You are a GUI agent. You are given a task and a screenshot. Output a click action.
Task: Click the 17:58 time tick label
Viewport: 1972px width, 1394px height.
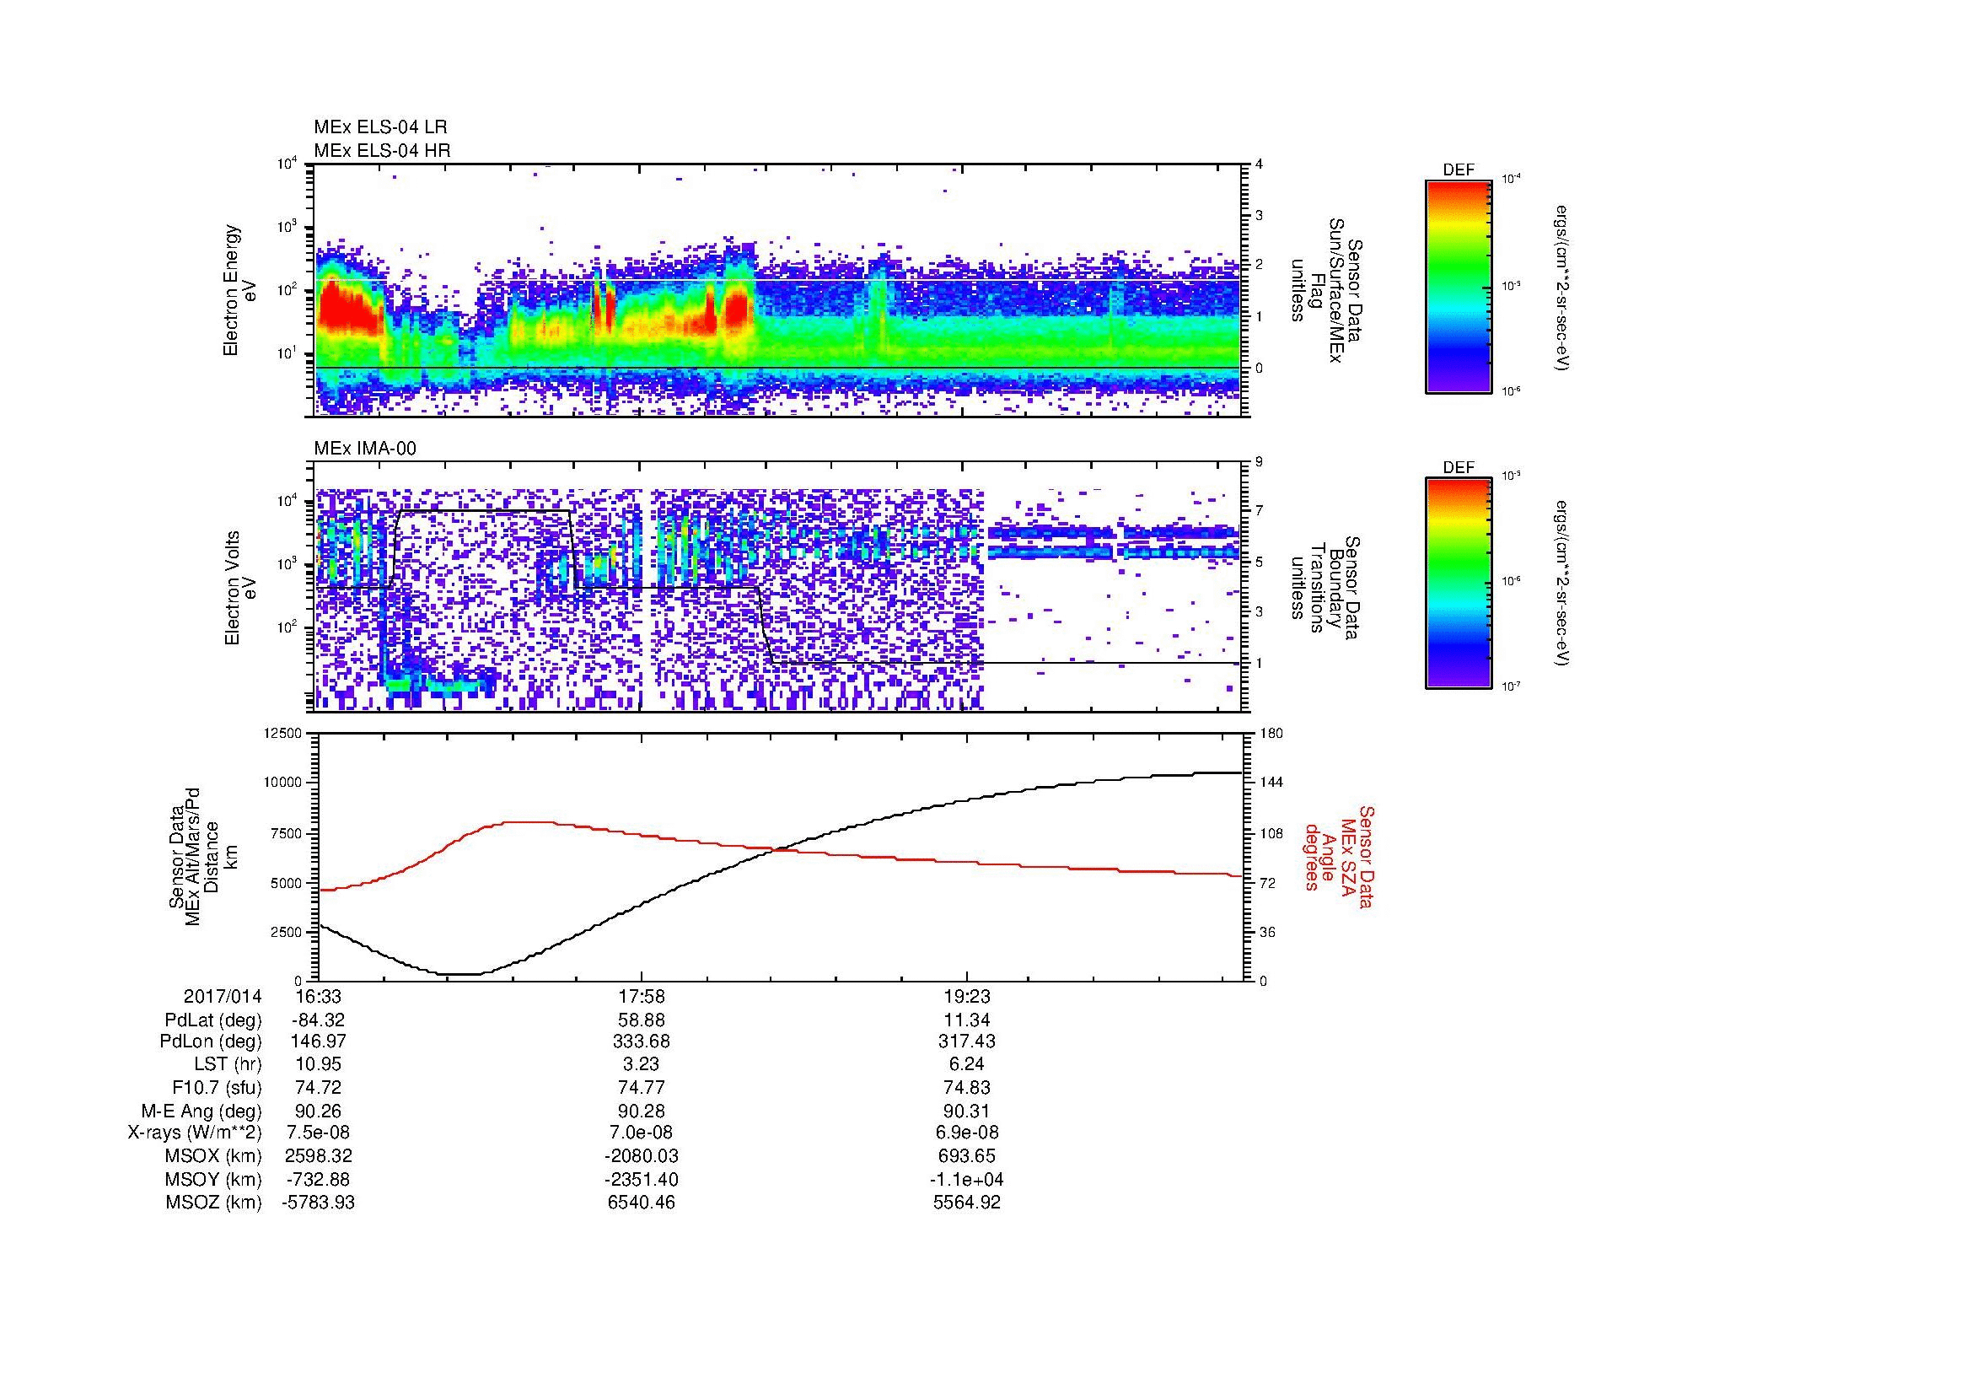(642, 996)
